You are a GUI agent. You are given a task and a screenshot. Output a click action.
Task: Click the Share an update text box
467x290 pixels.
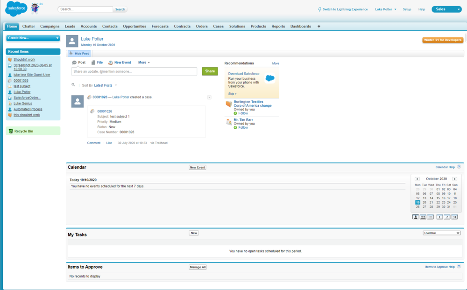(134, 71)
